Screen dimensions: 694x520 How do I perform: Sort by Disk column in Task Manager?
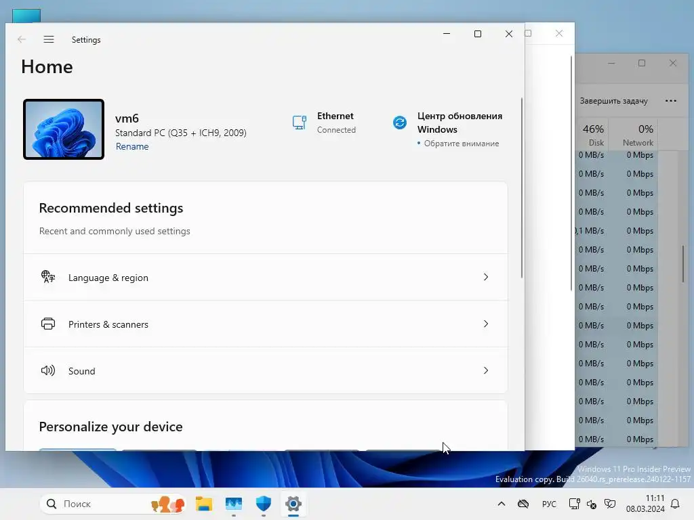coord(592,135)
